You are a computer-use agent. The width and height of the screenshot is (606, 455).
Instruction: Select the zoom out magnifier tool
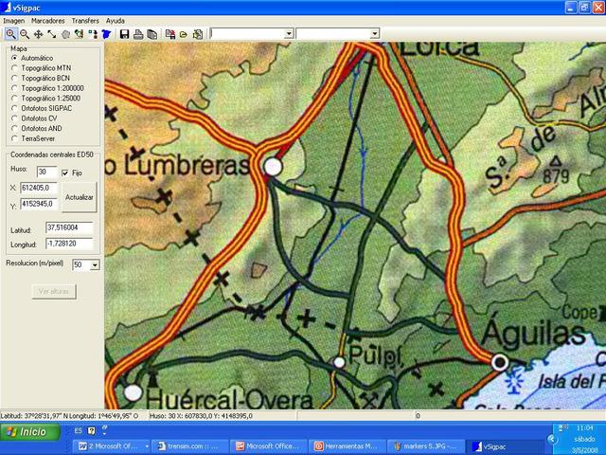[x=25, y=33]
